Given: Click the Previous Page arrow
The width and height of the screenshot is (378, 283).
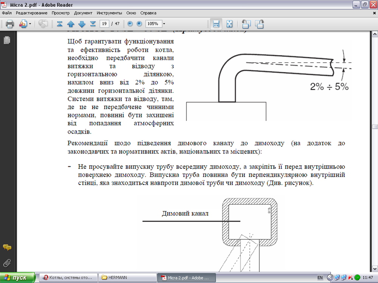Looking at the screenshot, I should click(x=71, y=23).
